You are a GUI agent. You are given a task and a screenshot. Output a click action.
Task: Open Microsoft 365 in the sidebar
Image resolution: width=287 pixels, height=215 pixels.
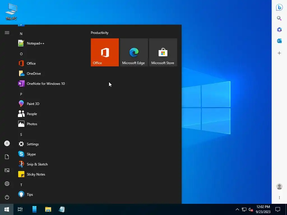click(279, 30)
